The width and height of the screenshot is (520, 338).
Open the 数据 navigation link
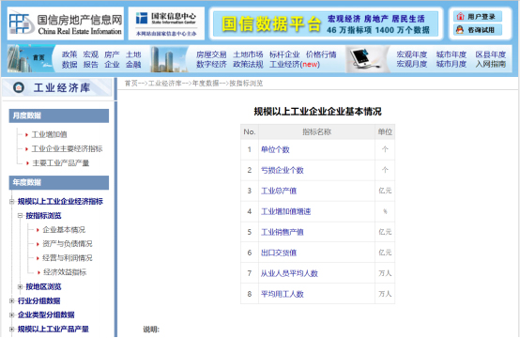pyautogui.click(x=69, y=65)
